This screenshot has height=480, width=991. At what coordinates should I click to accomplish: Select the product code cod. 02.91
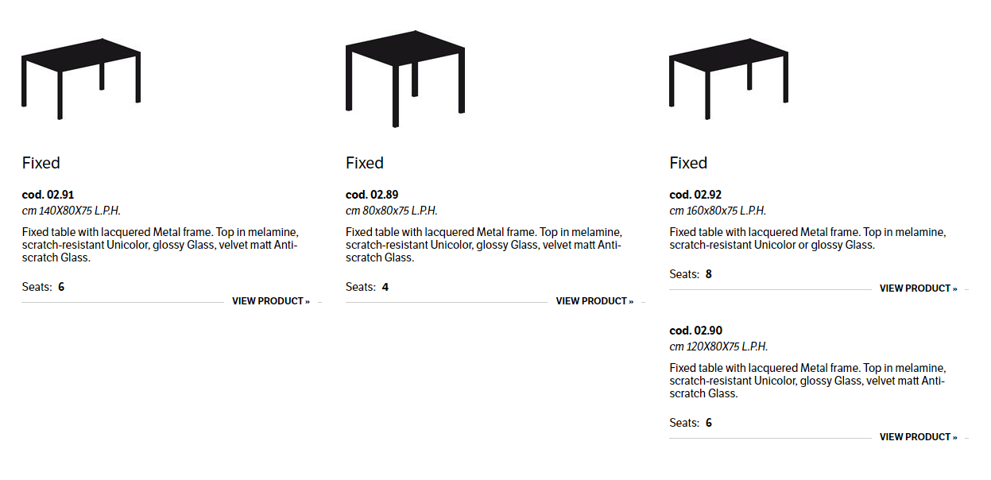point(48,195)
